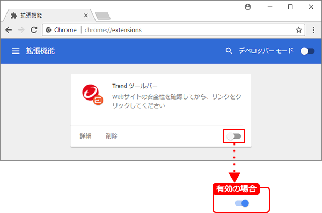Open 詳細 for Trend ツールバー

coord(85,136)
